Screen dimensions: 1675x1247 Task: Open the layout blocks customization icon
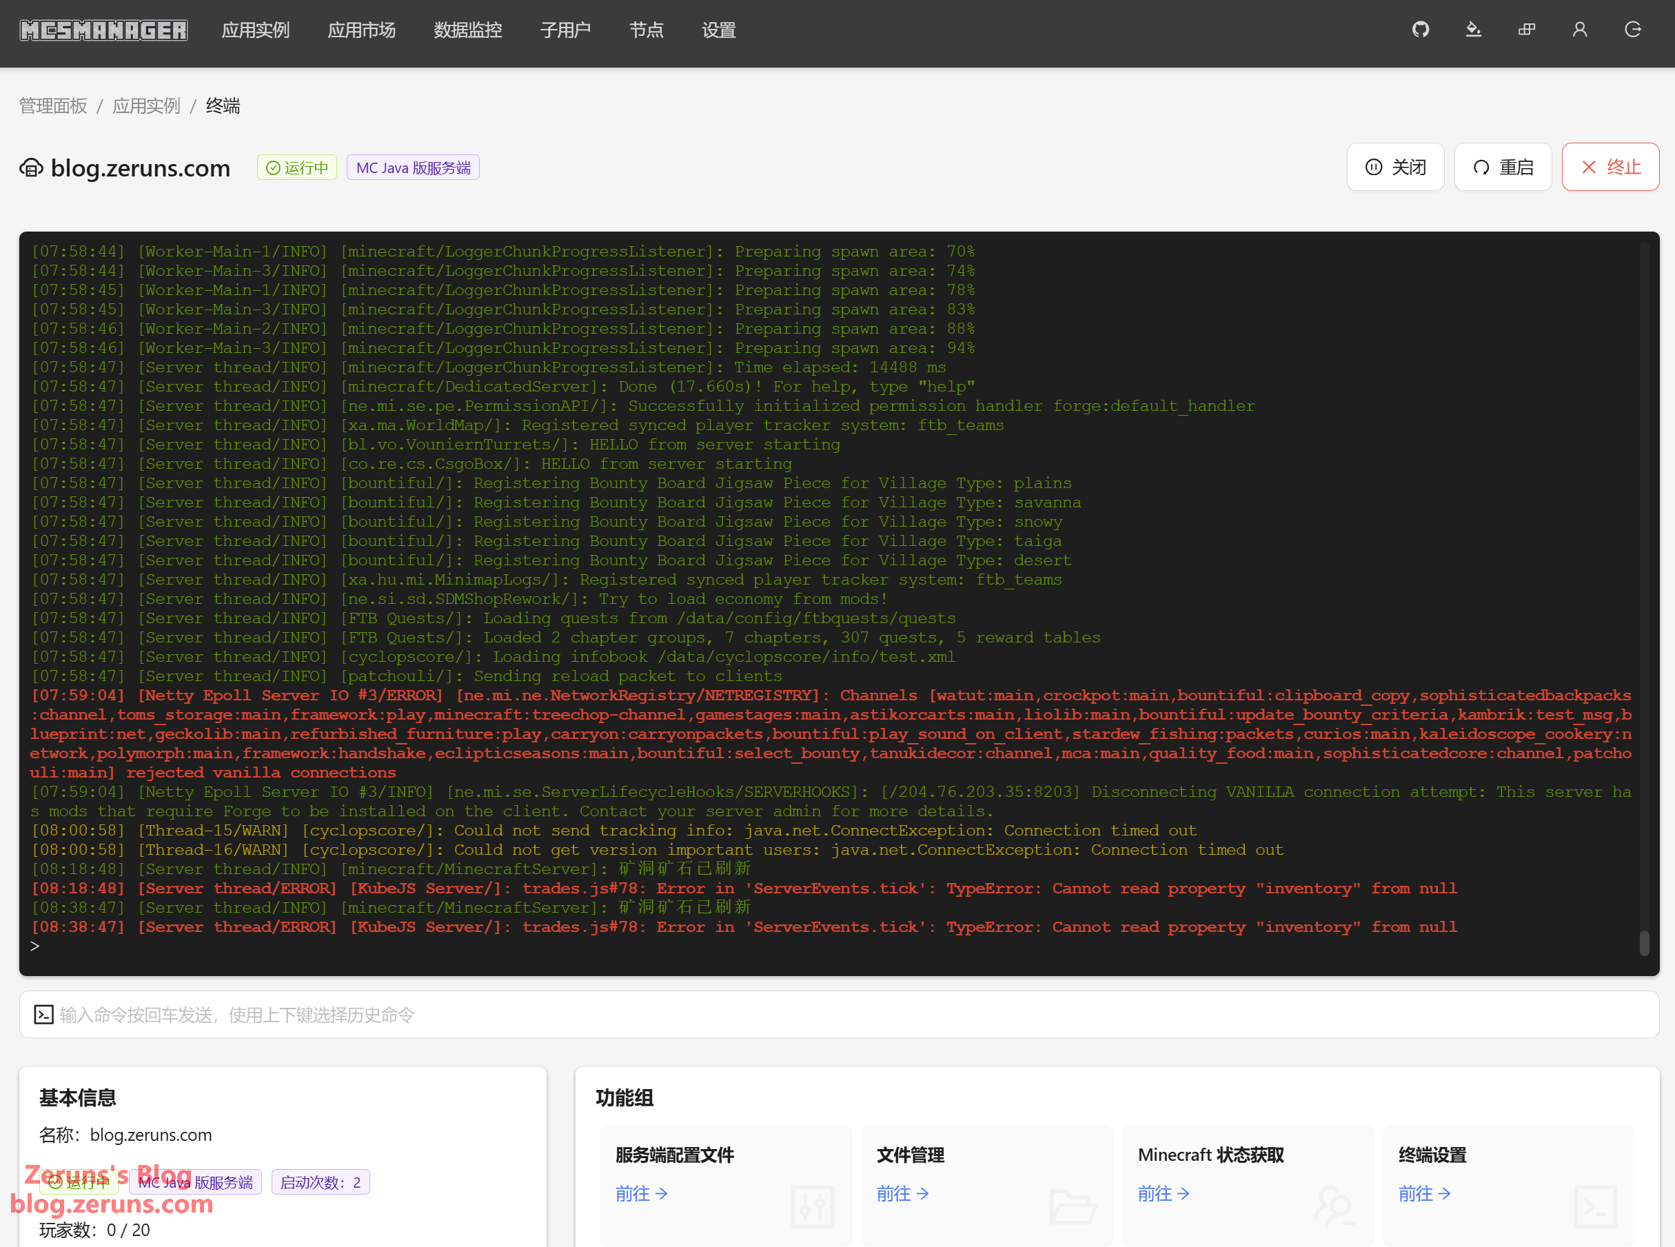tap(1526, 30)
